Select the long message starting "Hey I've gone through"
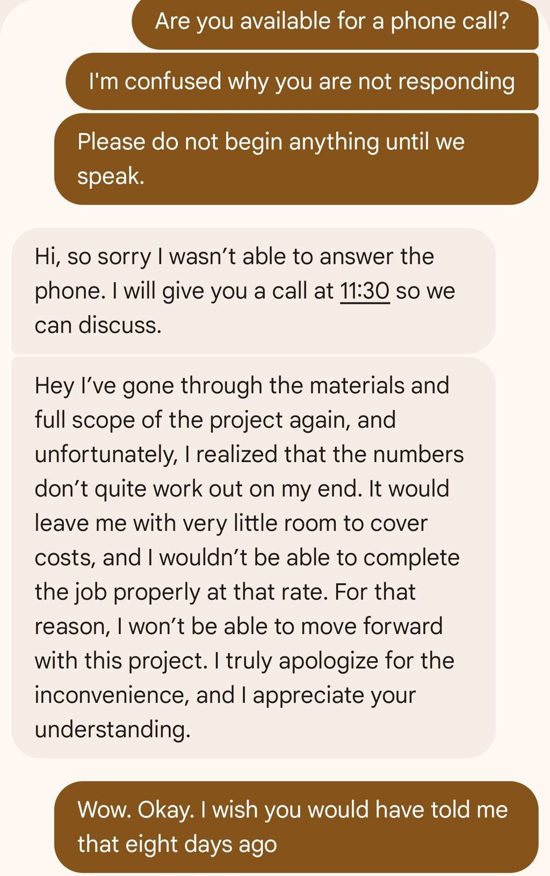 tap(254, 557)
